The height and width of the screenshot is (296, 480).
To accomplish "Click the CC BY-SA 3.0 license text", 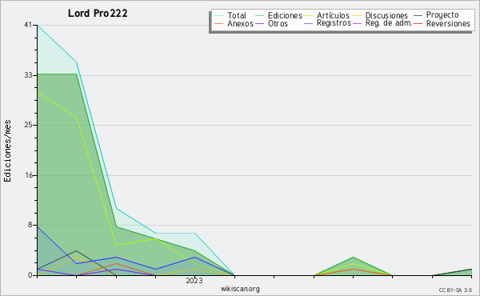I will [x=455, y=290].
